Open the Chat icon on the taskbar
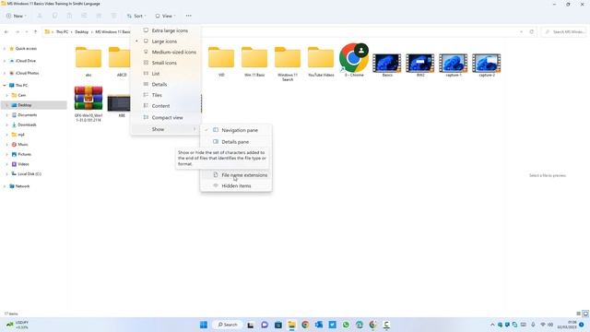 coord(265,325)
